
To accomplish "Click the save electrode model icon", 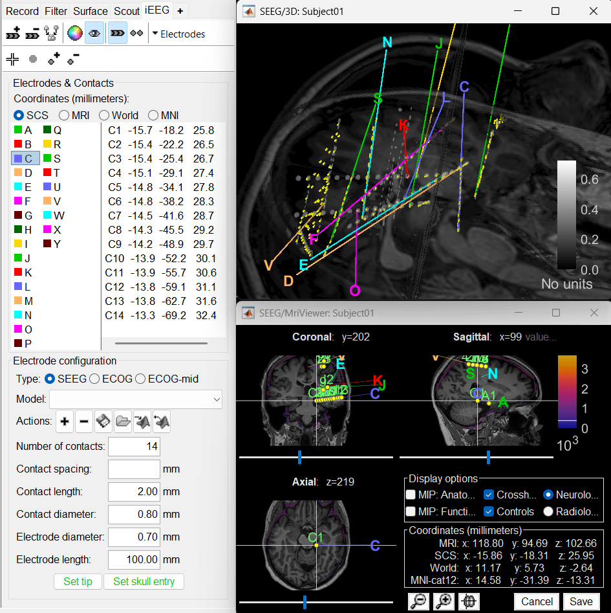I will (x=103, y=423).
